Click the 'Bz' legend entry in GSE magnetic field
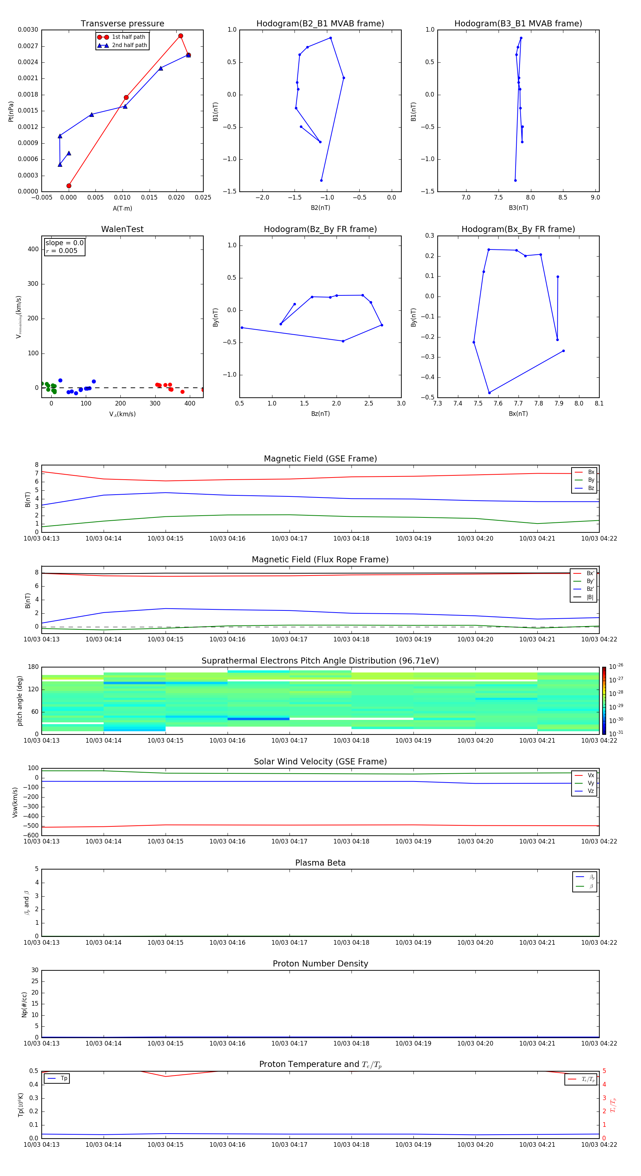The height and width of the screenshot is (1176, 641). pos(584,488)
